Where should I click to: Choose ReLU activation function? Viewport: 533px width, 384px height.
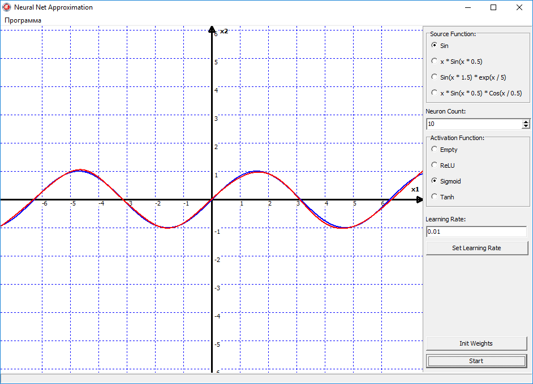[443, 165]
